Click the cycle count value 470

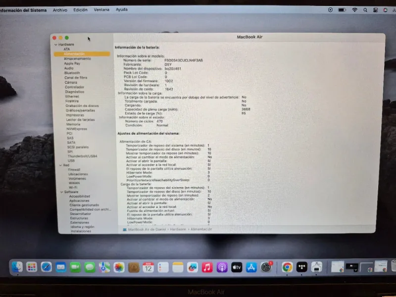coord(159,121)
